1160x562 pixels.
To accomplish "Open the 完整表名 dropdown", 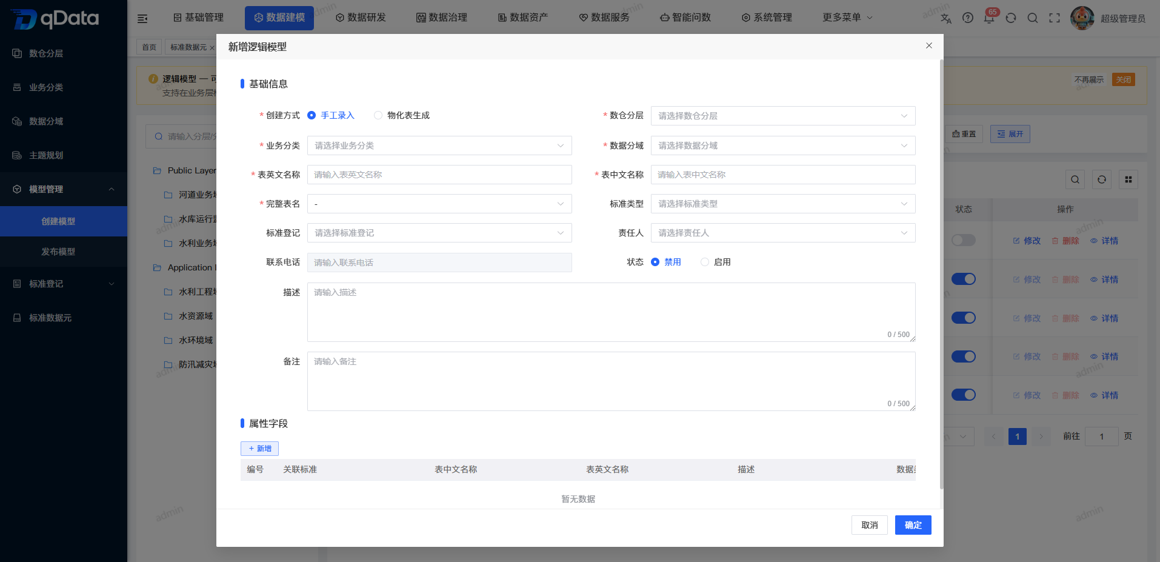I will coord(439,204).
